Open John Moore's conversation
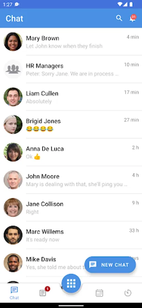 71,180
